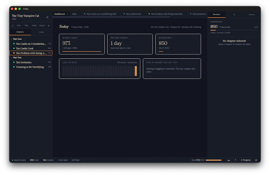The image size is (270, 175).
Task: Open the History panel tab
Action: point(251,14)
